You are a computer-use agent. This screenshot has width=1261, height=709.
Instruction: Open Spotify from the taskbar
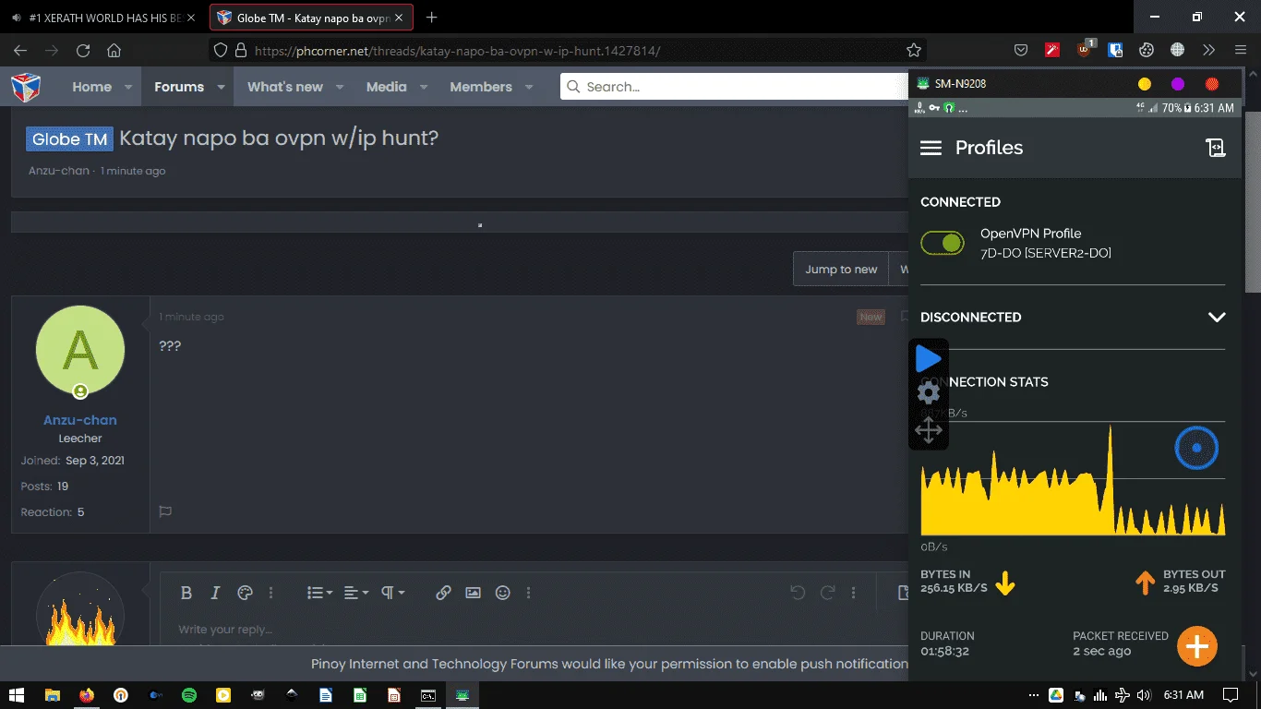pos(189,695)
